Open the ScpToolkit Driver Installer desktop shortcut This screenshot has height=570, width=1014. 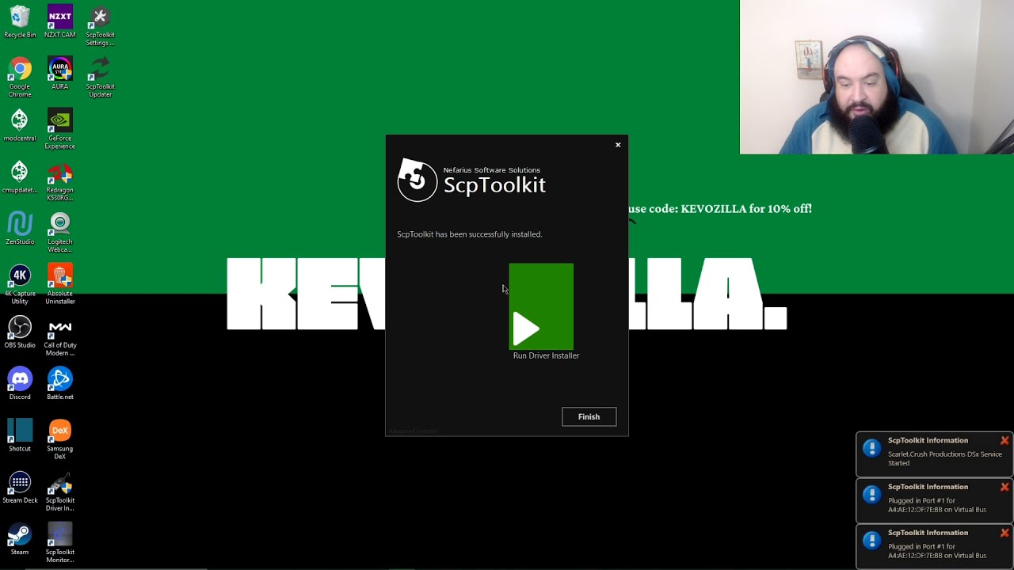[60, 491]
